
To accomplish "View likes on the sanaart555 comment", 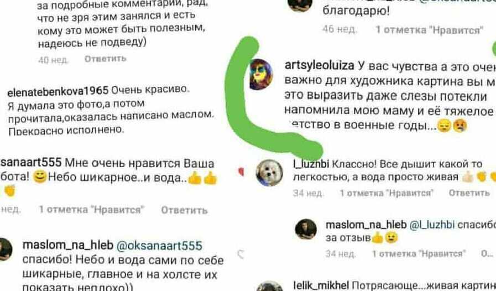I will point(91,210).
